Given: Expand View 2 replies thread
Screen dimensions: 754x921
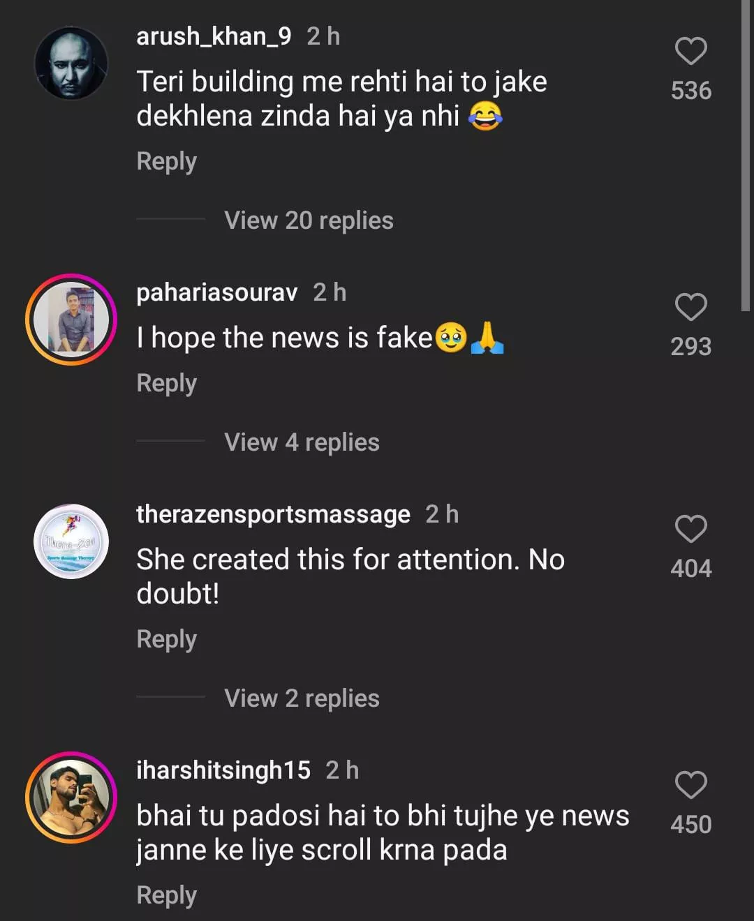Looking at the screenshot, I should pyautogui.click(x=302, y=698).
